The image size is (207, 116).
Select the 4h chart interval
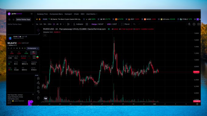(58, 24)
